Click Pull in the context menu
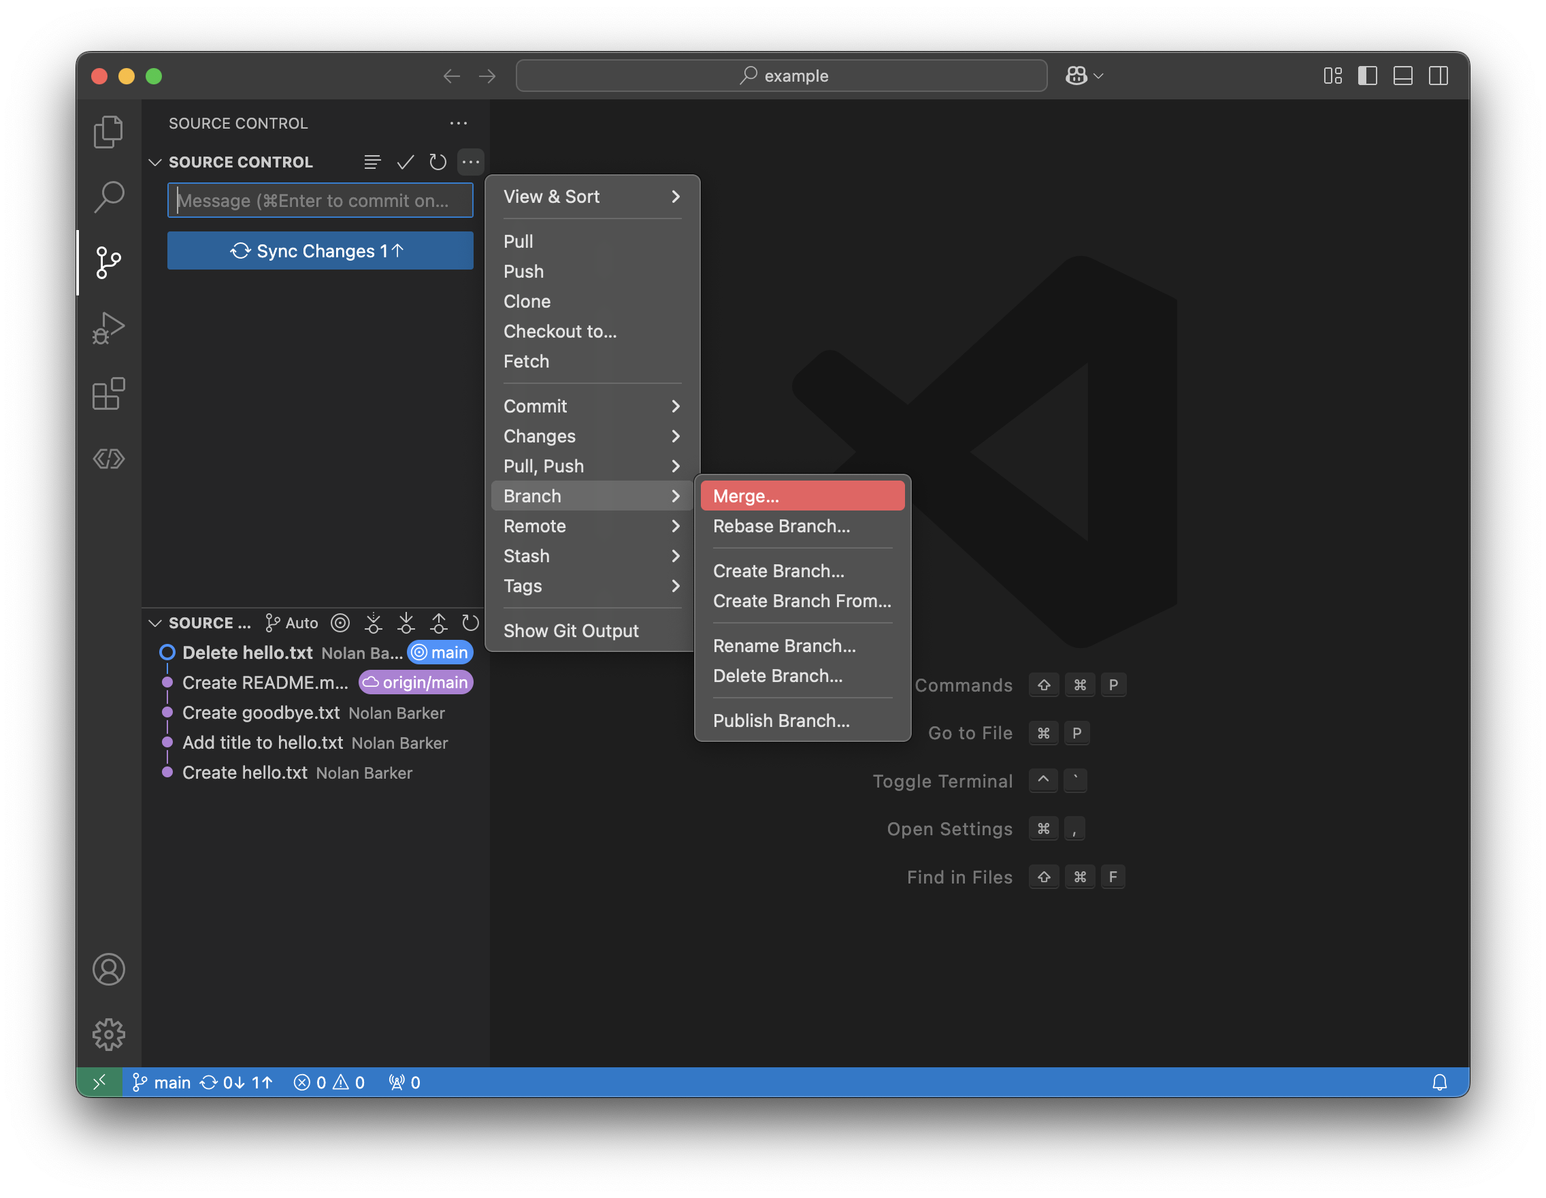Image resolution: width=1546 pixels, height=1198 pixels. 592,242
